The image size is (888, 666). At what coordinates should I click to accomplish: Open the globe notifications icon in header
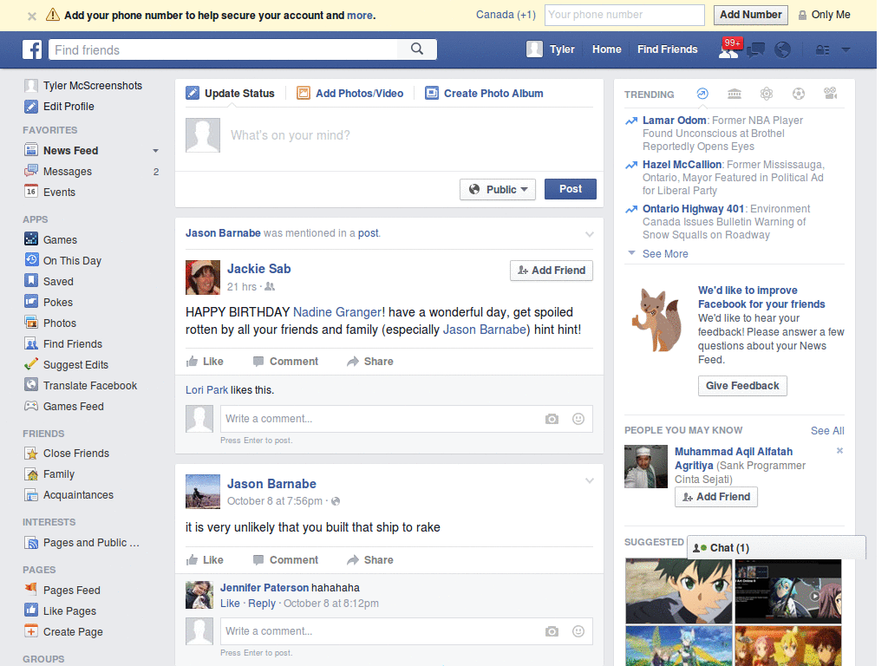782,49
